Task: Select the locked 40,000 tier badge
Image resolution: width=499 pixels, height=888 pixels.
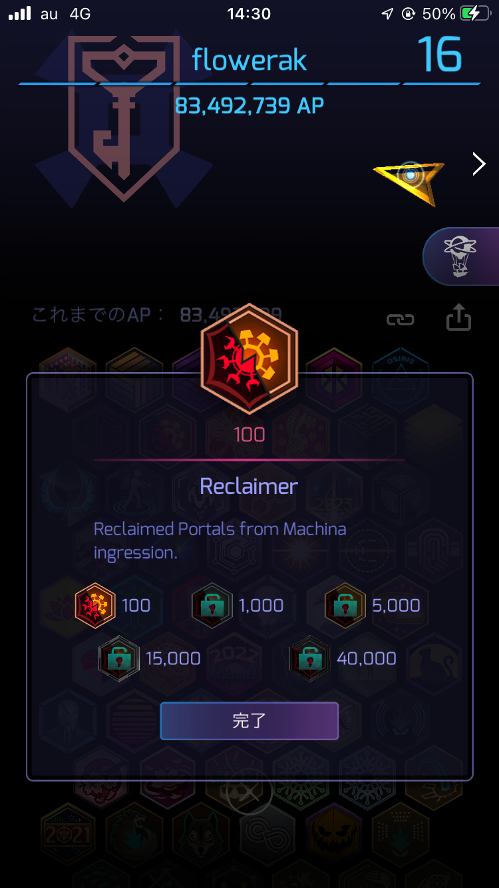Action: [311, 659]
